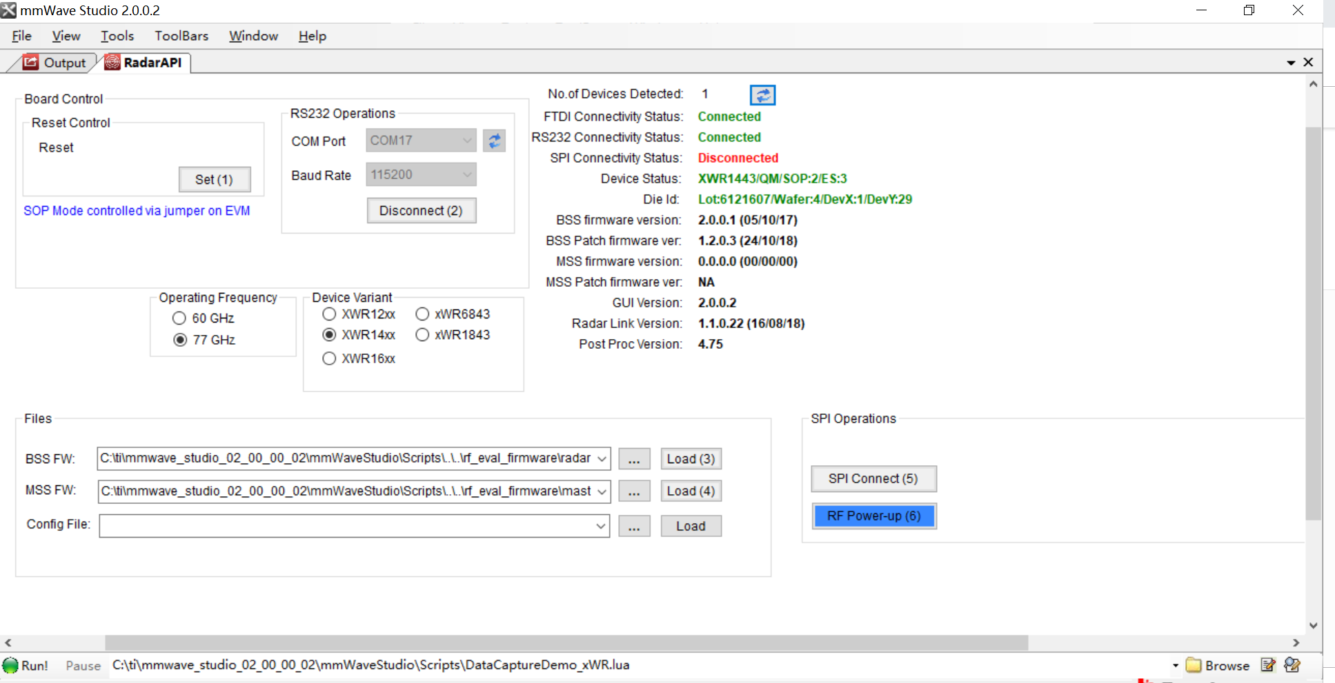This screenshot has width=1335, height=683.
Task: Open the View menu
Action: (66, 36)
